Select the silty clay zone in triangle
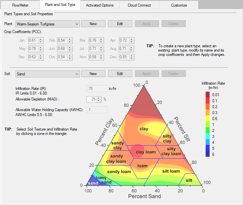This screenshot has width=243, height=205. click(x=167, y=139)
